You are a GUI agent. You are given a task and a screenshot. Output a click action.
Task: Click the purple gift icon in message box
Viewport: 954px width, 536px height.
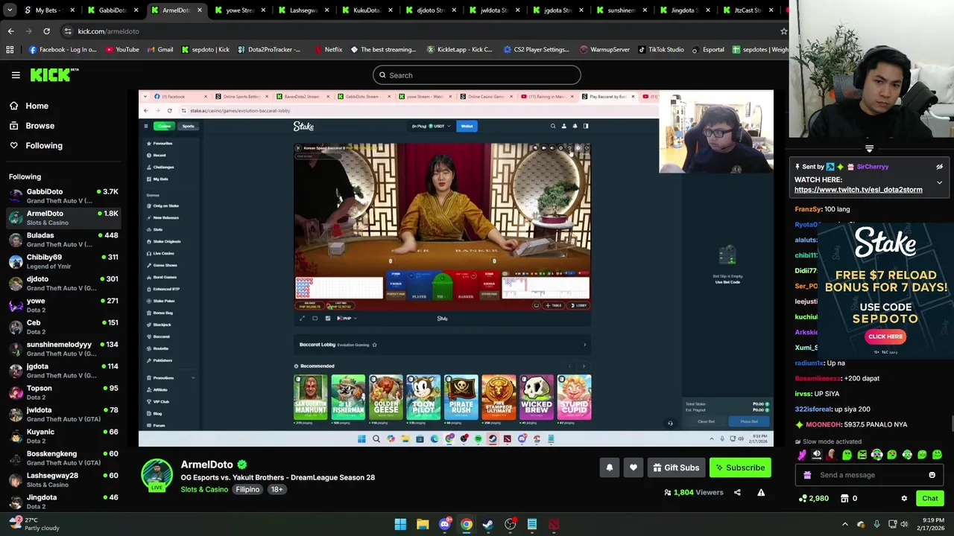click(807, 475)
